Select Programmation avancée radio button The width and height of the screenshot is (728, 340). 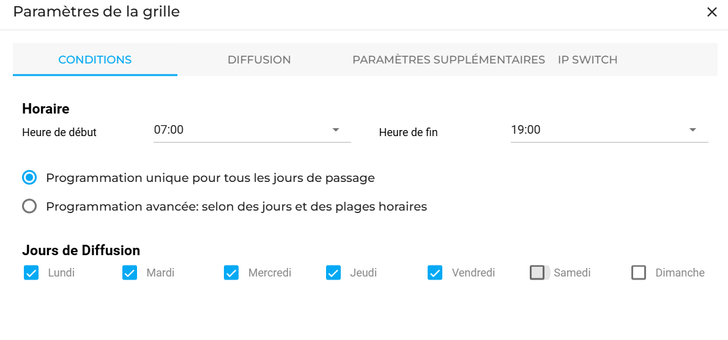(29, 206)
